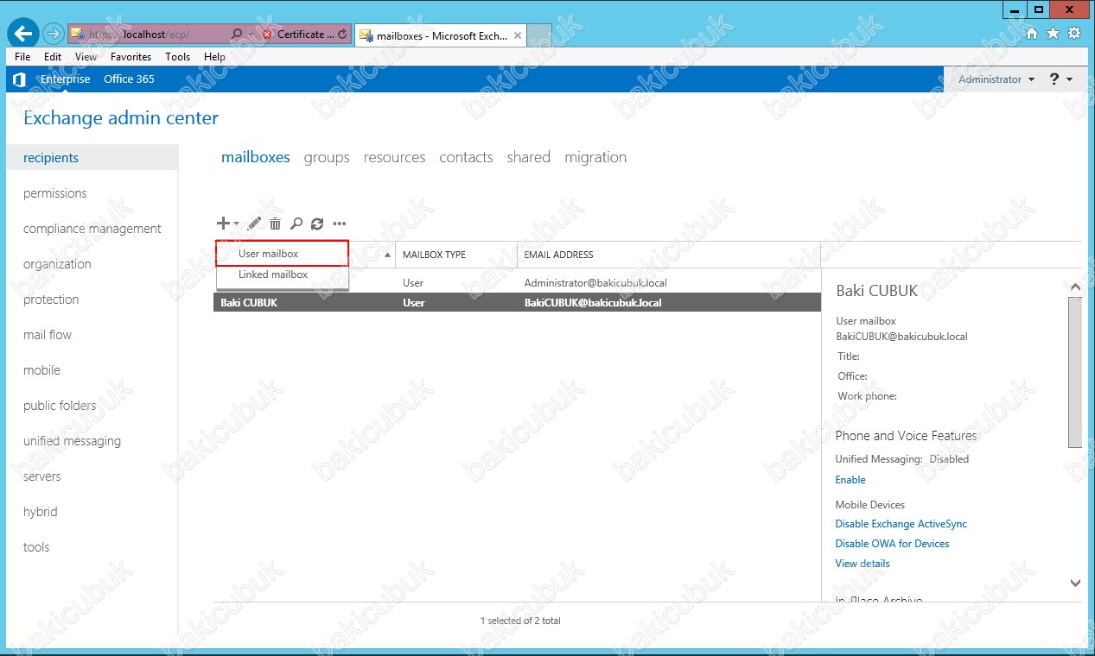Screen dimensions: 1095x656
Task: Select the shared tab
Action: 529,157
